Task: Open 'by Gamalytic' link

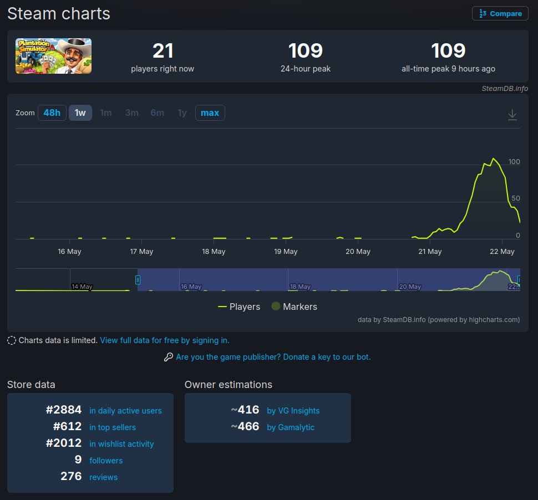Action: tap(291, 427)
